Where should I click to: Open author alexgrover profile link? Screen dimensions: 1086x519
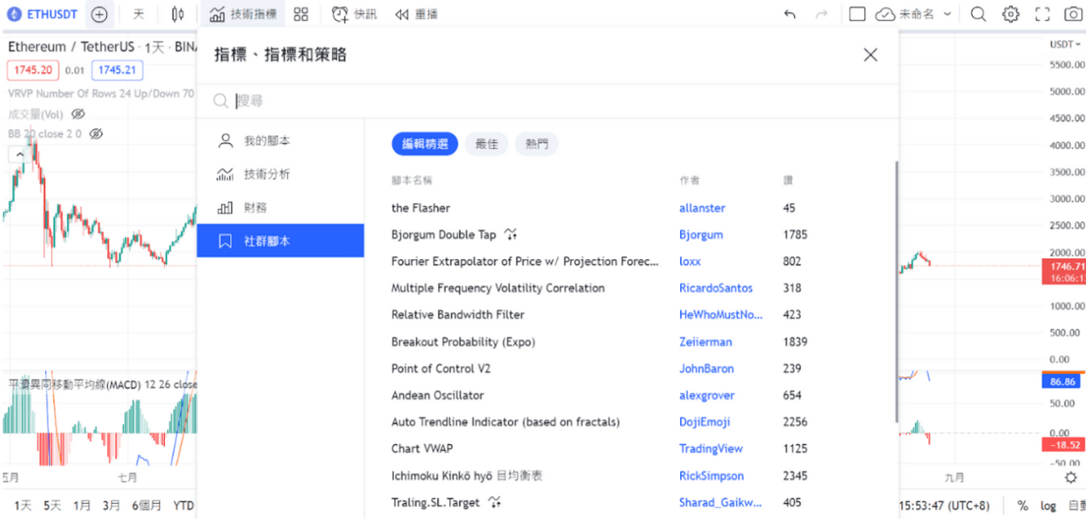[706, 396]
